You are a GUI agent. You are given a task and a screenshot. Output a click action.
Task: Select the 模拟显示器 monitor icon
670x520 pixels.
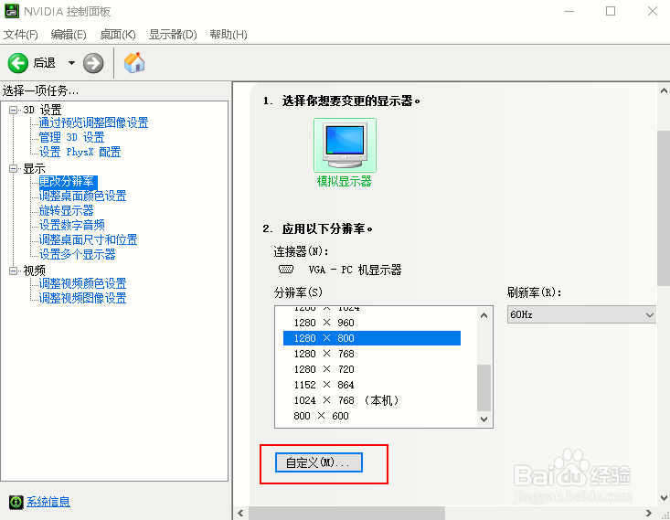tap(345, 145)
